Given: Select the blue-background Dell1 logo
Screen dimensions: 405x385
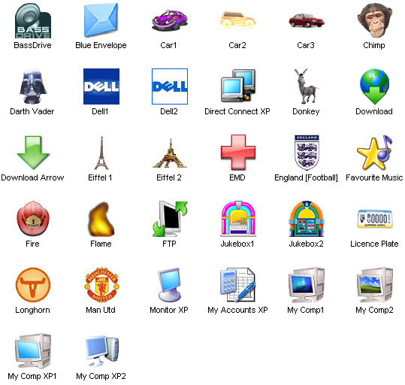Looking at the screenshot, I should coord(101,86).
